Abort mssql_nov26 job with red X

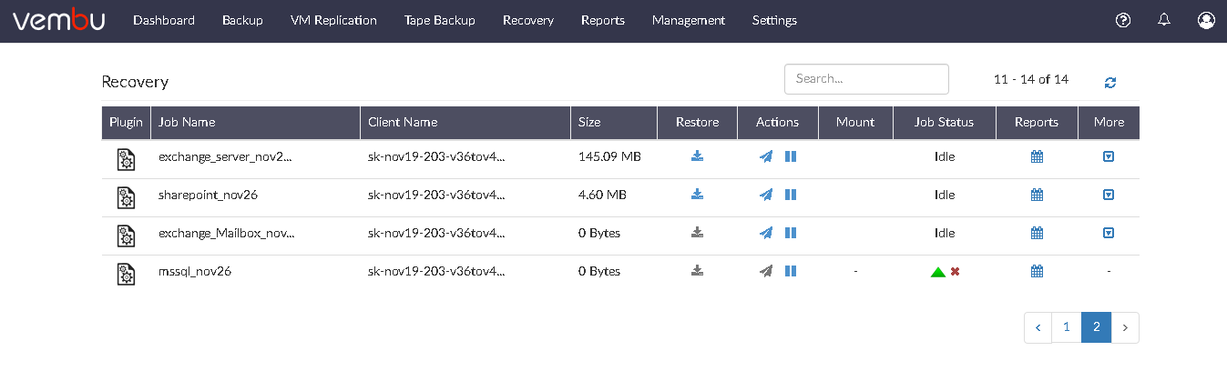coord(955,271)
